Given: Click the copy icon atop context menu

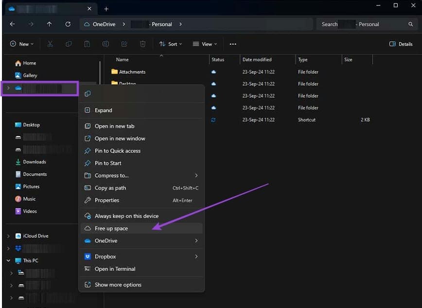Looking at the screenshot, I should (x=88, y=93).
